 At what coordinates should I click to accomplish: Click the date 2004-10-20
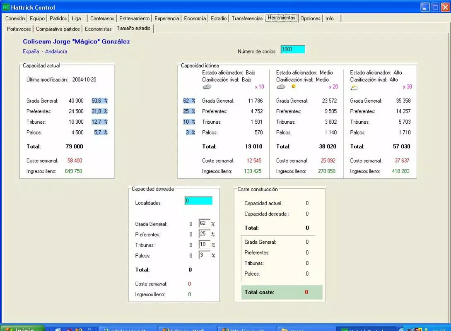(84, 79)
